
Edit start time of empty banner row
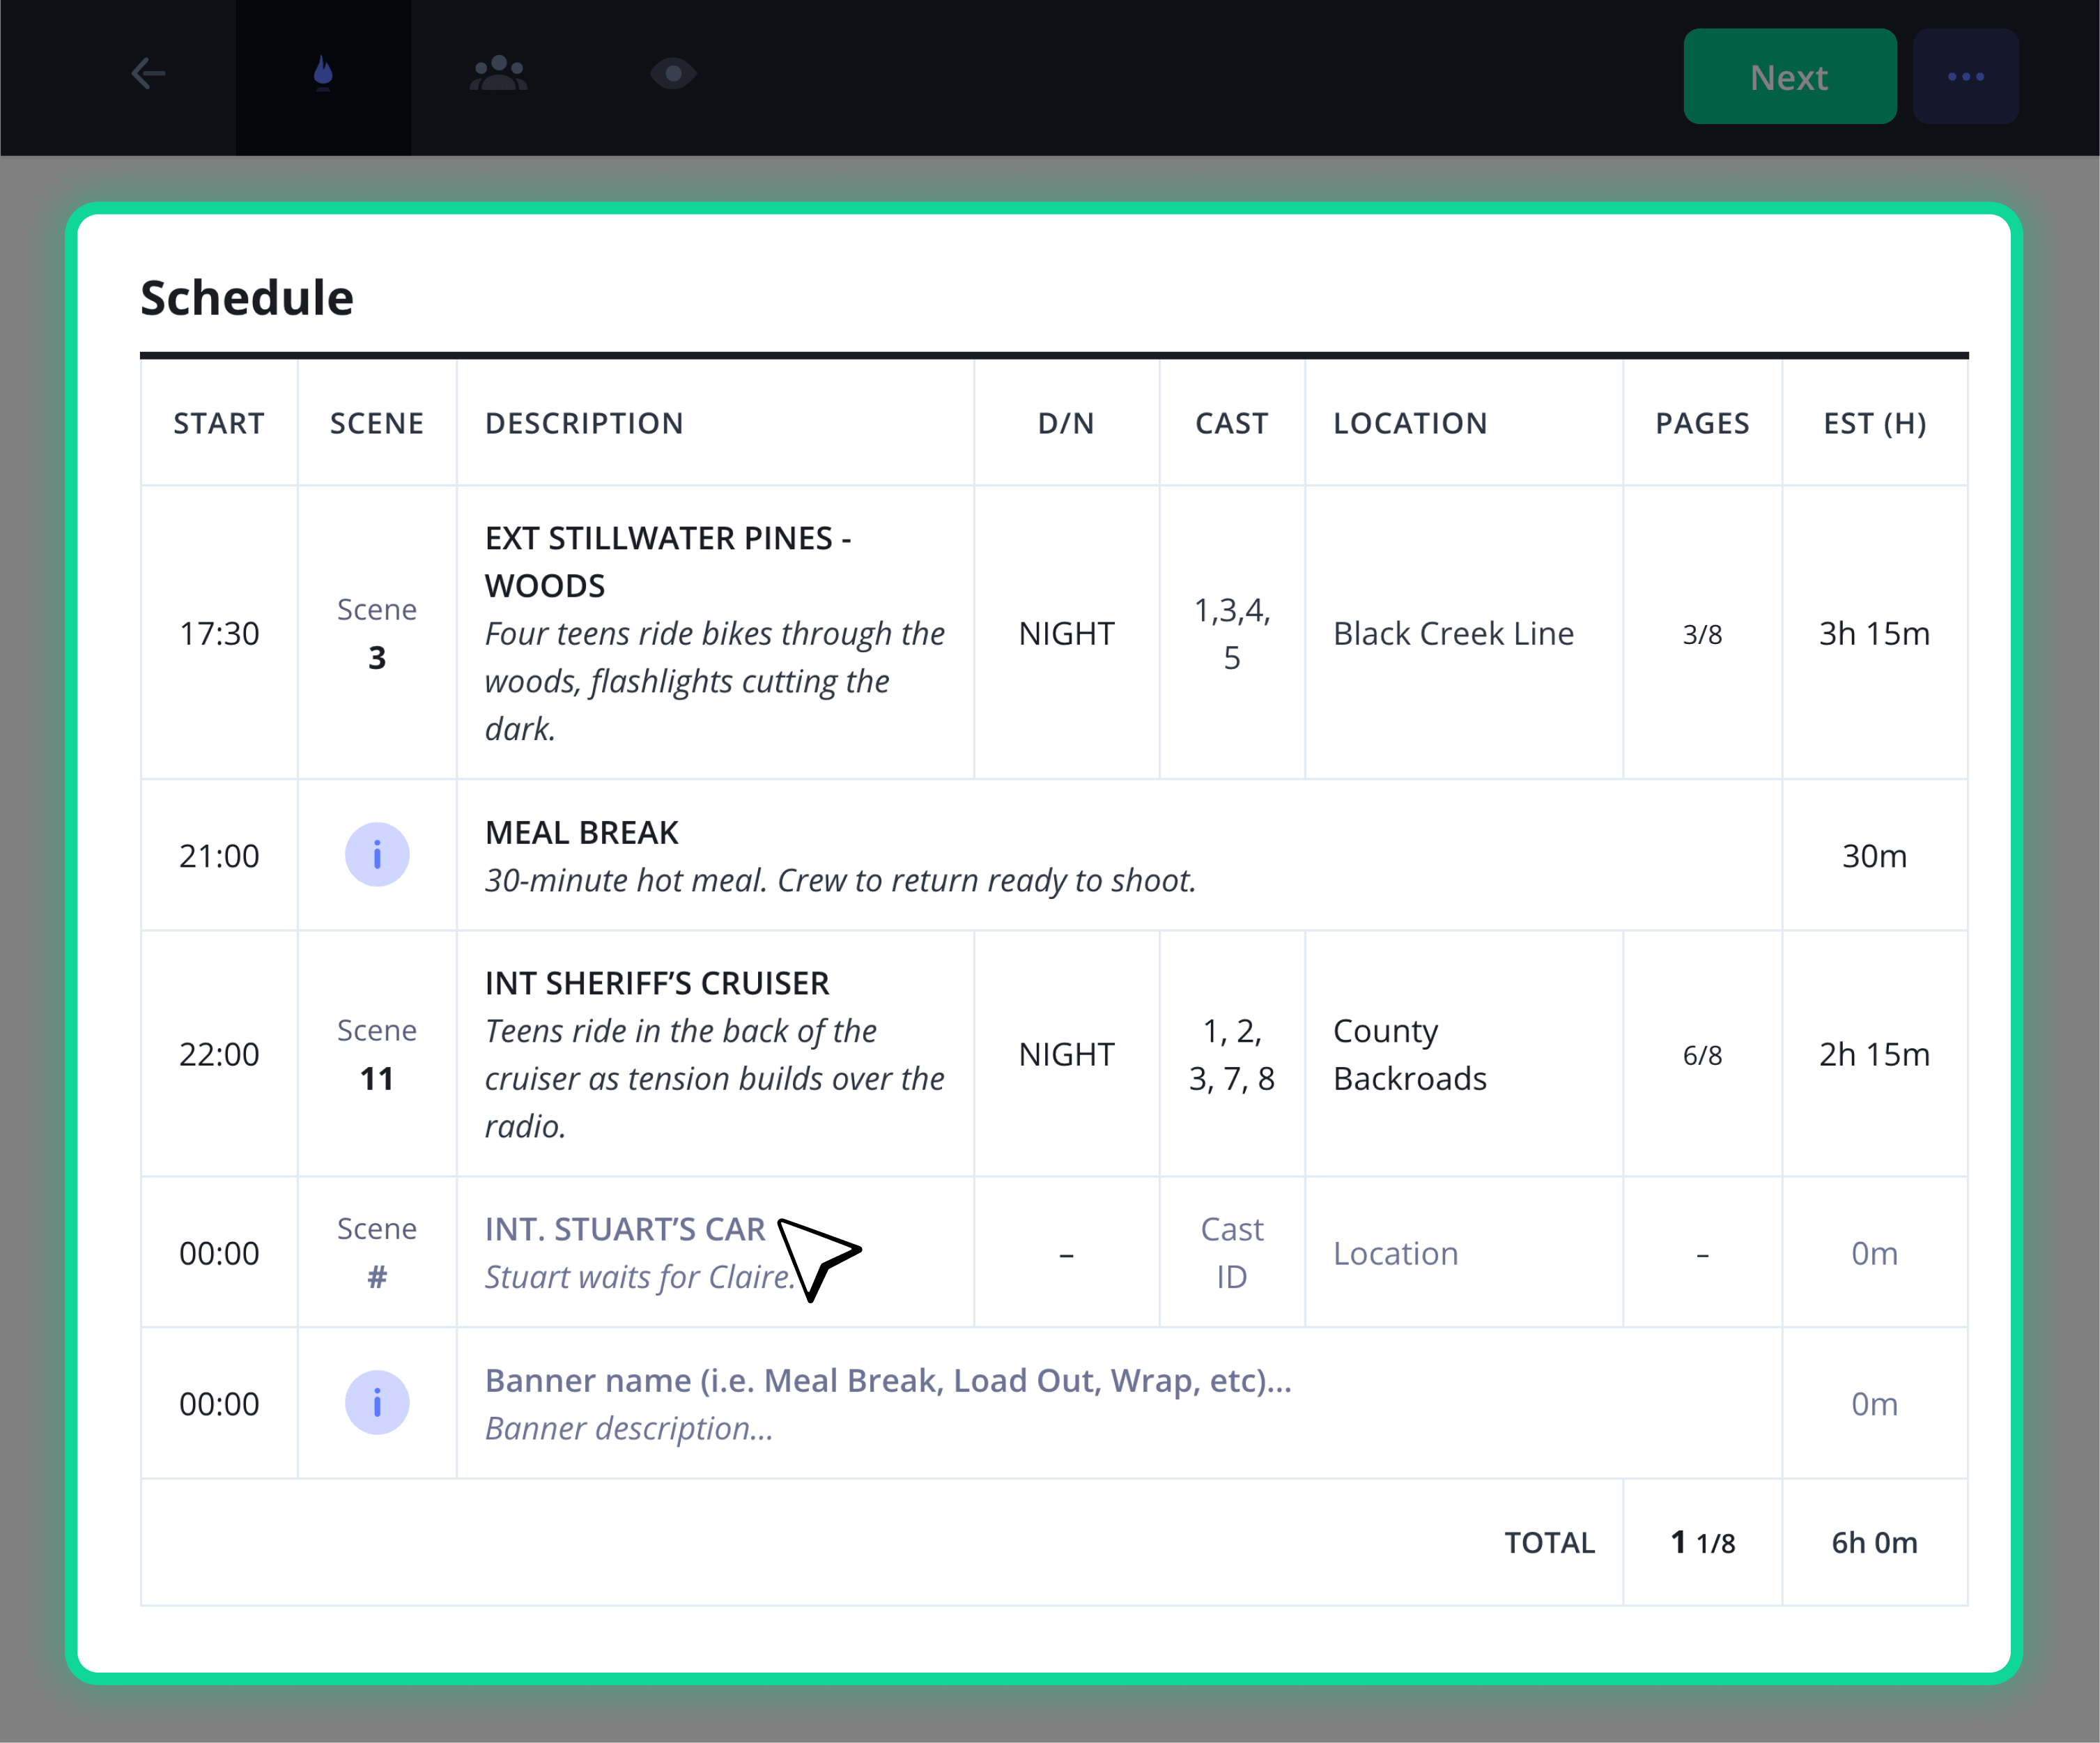pos(219,1404)
